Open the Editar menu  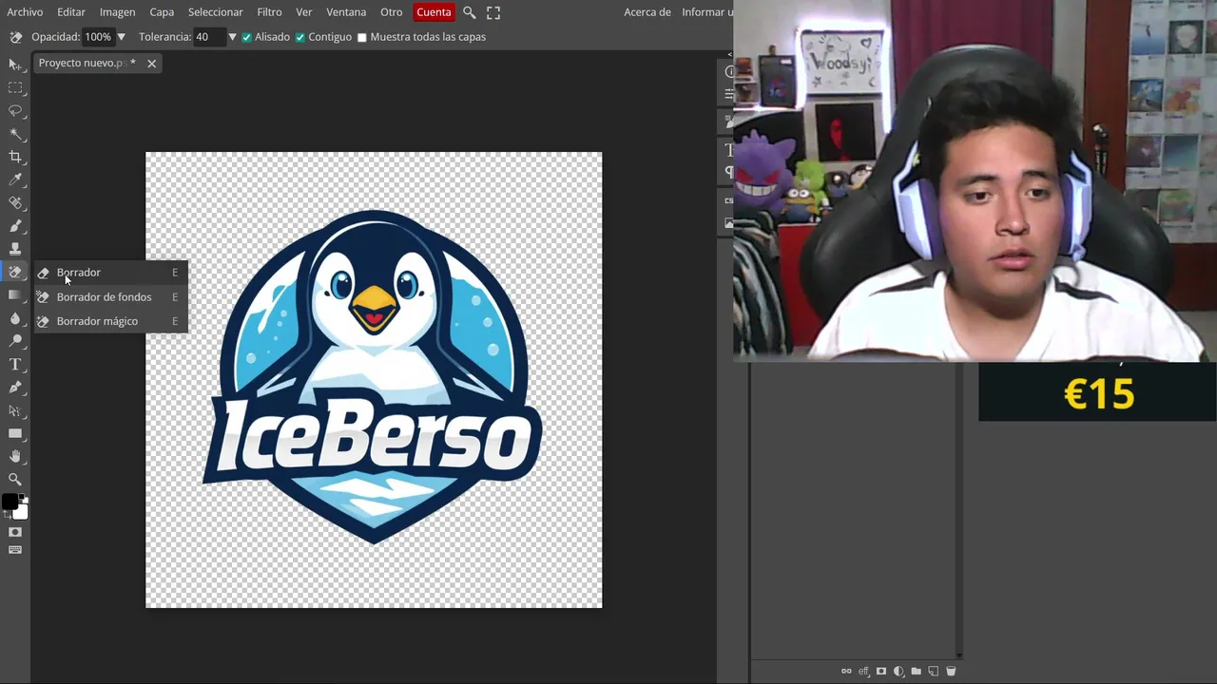click(70, 12)
